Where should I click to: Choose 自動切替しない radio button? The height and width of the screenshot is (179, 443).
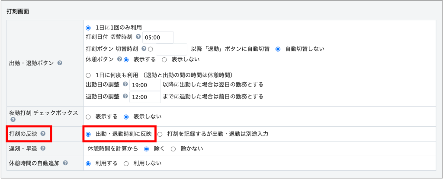278,49
